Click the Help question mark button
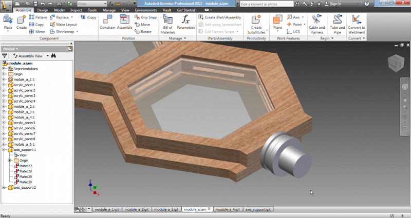The height and width of the screenshot is (218, 411). pos(367,4)
